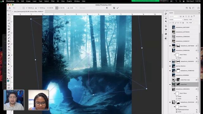Select the Move tool

coord(9,15)
